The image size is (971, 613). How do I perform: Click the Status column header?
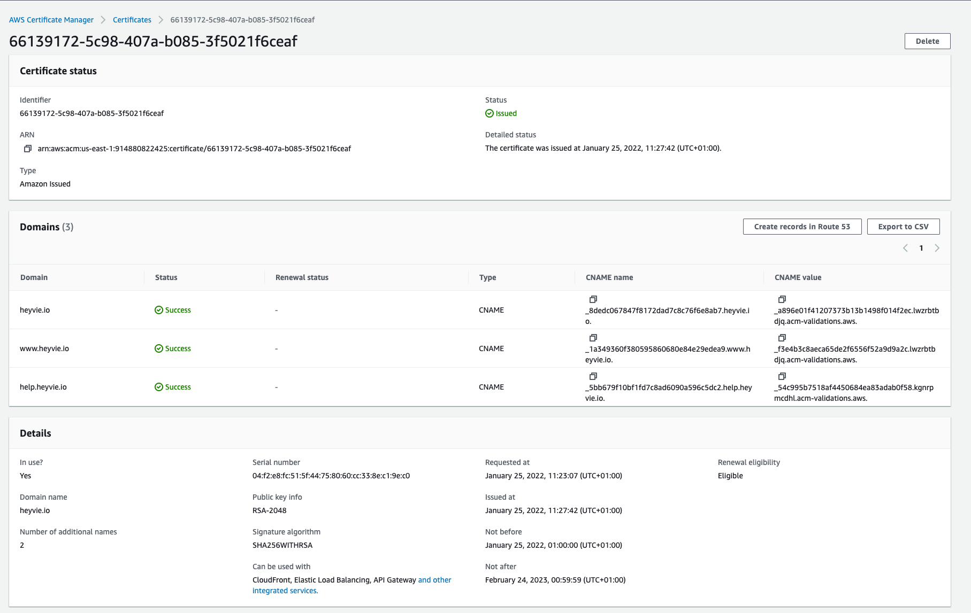coord(166,277)
